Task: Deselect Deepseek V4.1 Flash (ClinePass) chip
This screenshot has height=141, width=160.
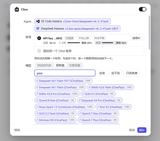Action: tap(60, 87)
